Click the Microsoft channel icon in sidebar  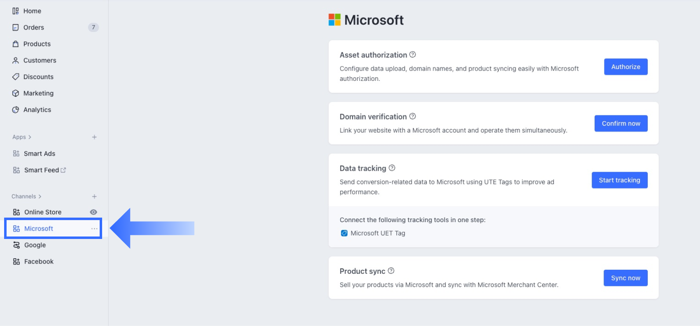16,229
